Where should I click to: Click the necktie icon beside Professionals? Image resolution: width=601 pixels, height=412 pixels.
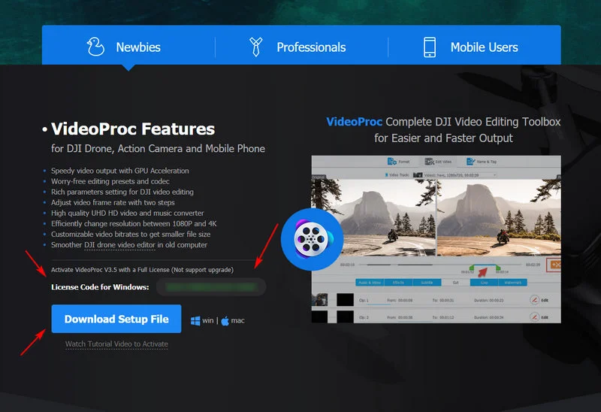255,47
